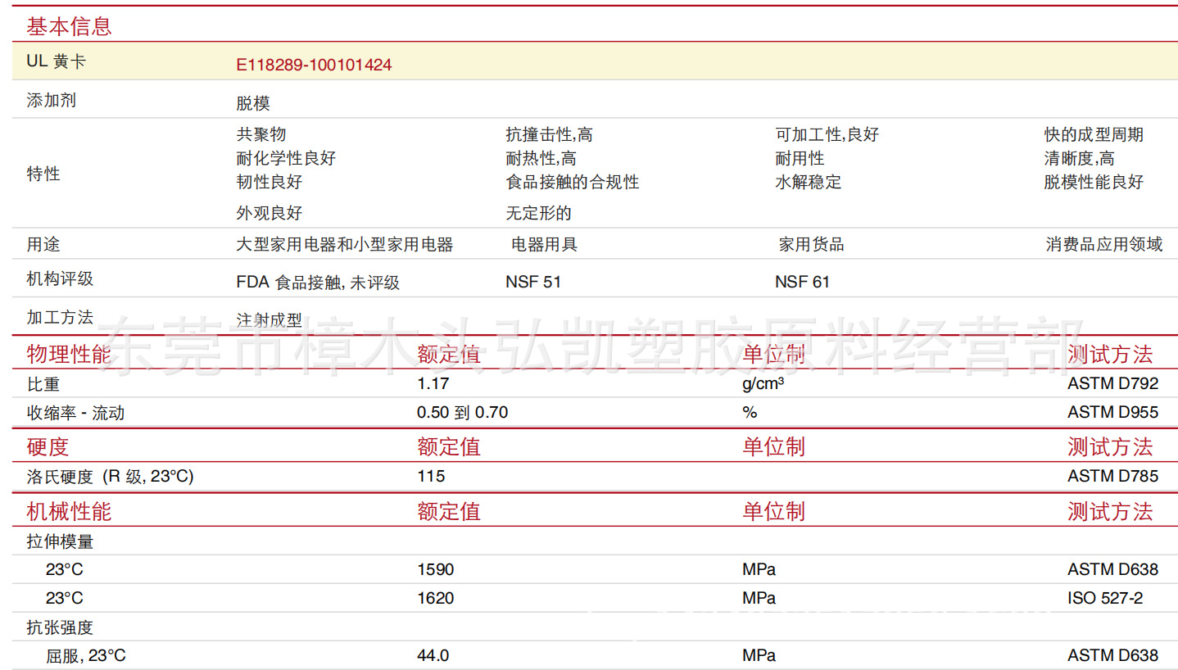1178x670 pixels.
Task: Click the 硬度 section heading
Action: pyautogui.click(x=48, y=446)
